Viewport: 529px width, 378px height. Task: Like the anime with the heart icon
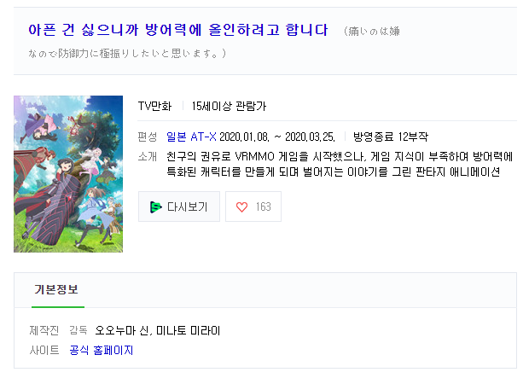tap(241, 206)
